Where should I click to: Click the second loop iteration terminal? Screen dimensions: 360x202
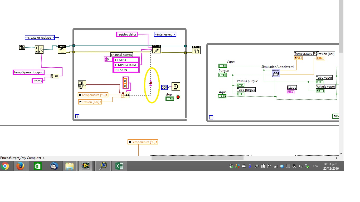211,117
